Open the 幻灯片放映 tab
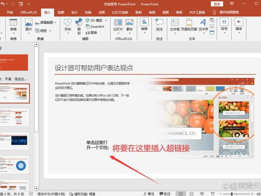The width and height of the screenshot is (261, 196). point(120,12)
